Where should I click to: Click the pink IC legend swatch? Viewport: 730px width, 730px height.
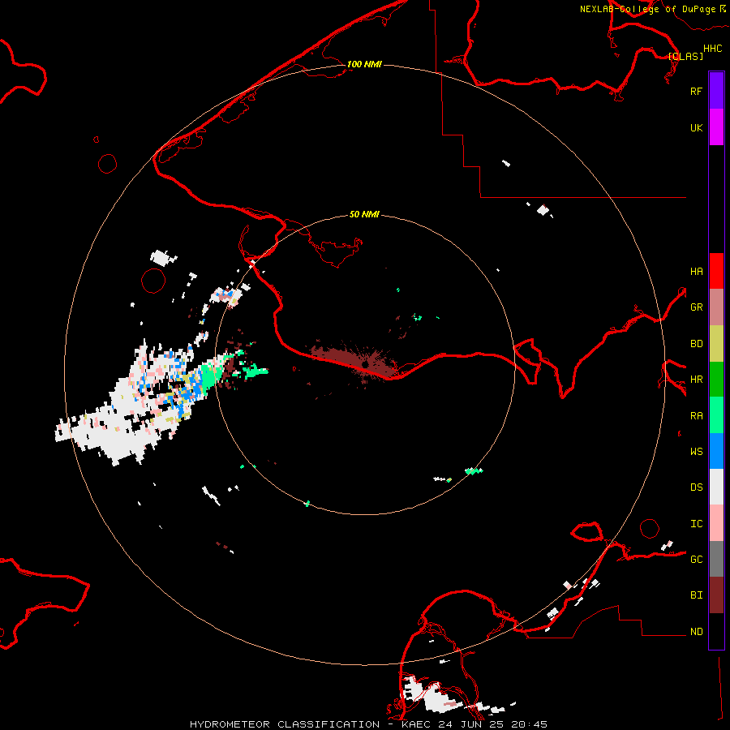coord(716,523)
